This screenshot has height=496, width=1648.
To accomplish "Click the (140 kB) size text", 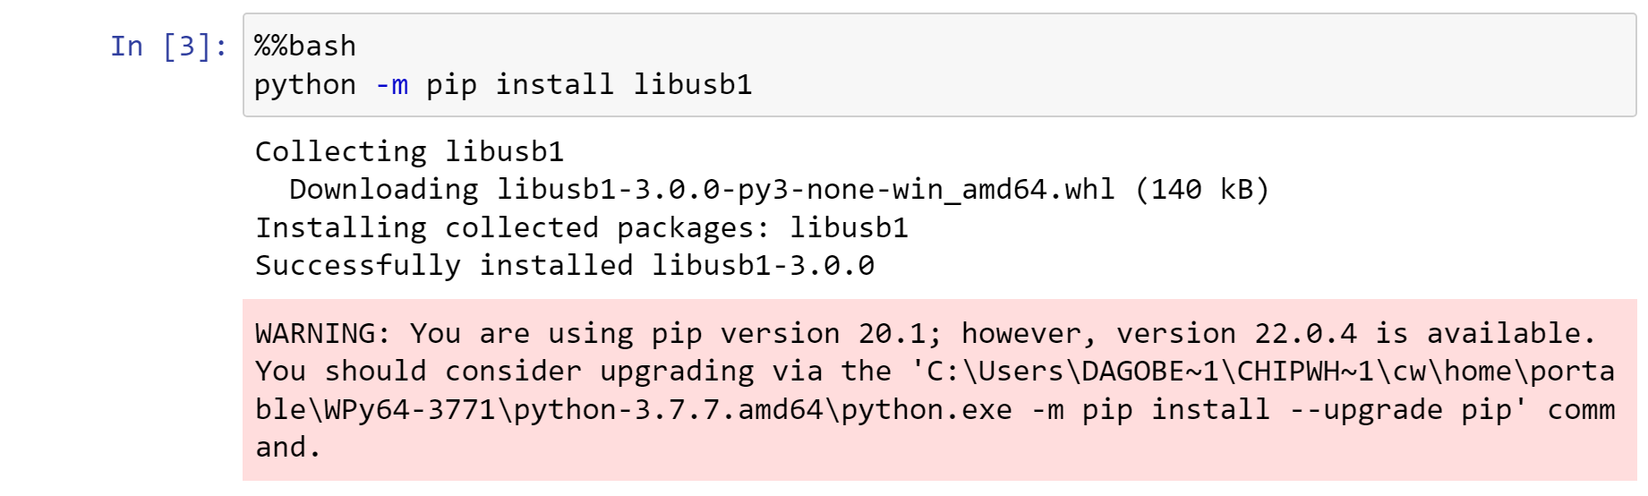I will pos(1202,189).
